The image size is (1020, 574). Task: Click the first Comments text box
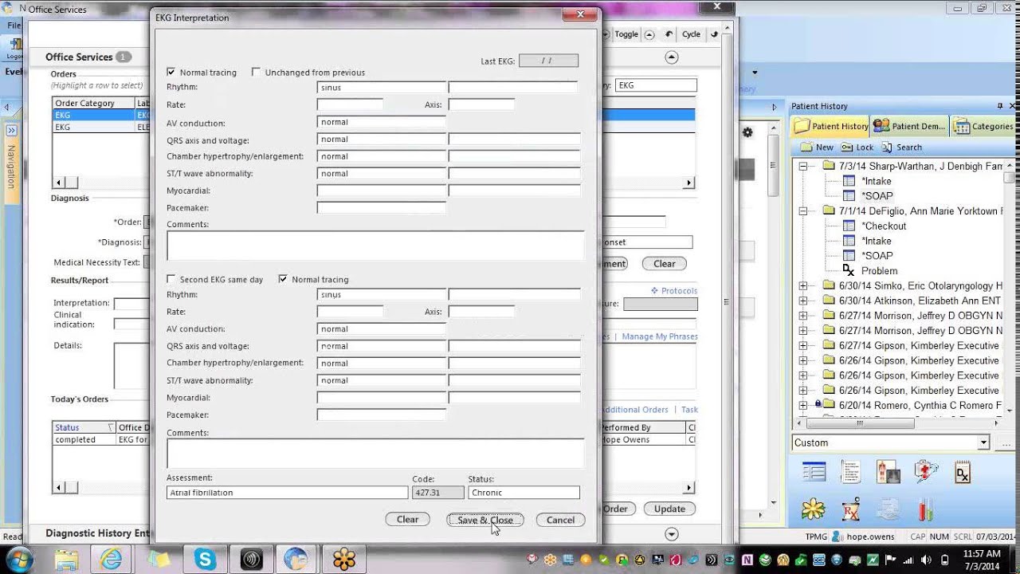375,246
